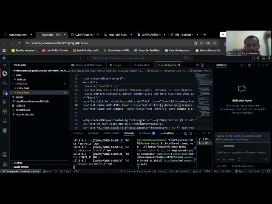272x204 pixels.
Task: Open the Testing flask view
Action: click(5, 121)
